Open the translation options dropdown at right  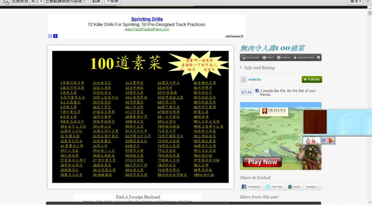point(356,2)
